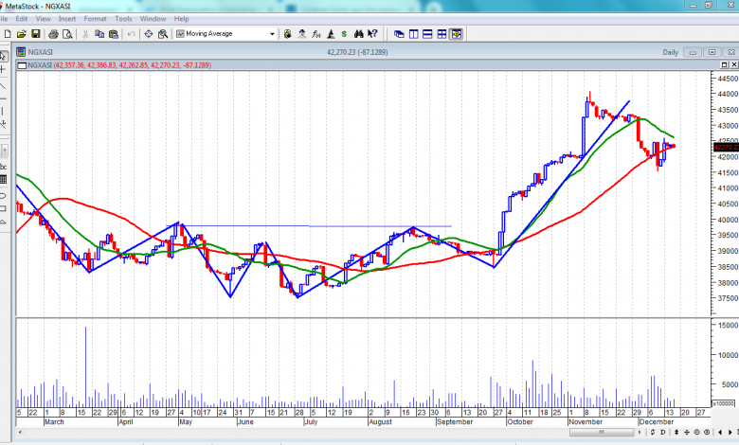Select the trendline drawing tool
Screen dimensions: 739x445
tap(4, 85)
